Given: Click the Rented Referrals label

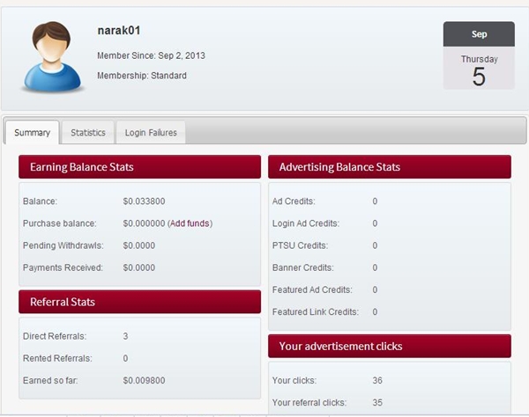Looking at the screenshot, I should pos(57,358).
